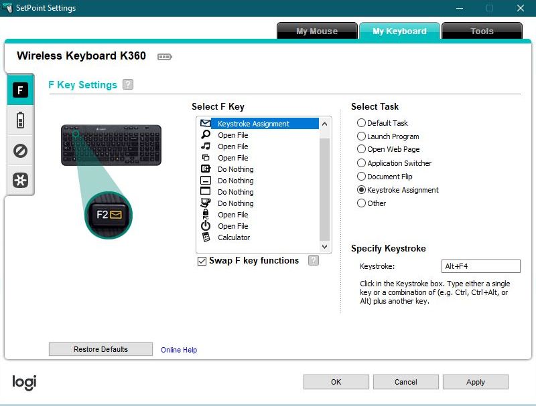Select the minimize-window F key icon

point(206,180)
